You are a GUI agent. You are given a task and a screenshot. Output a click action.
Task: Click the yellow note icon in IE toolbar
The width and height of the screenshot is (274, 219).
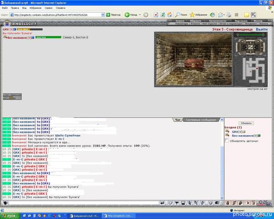(247, 15)
